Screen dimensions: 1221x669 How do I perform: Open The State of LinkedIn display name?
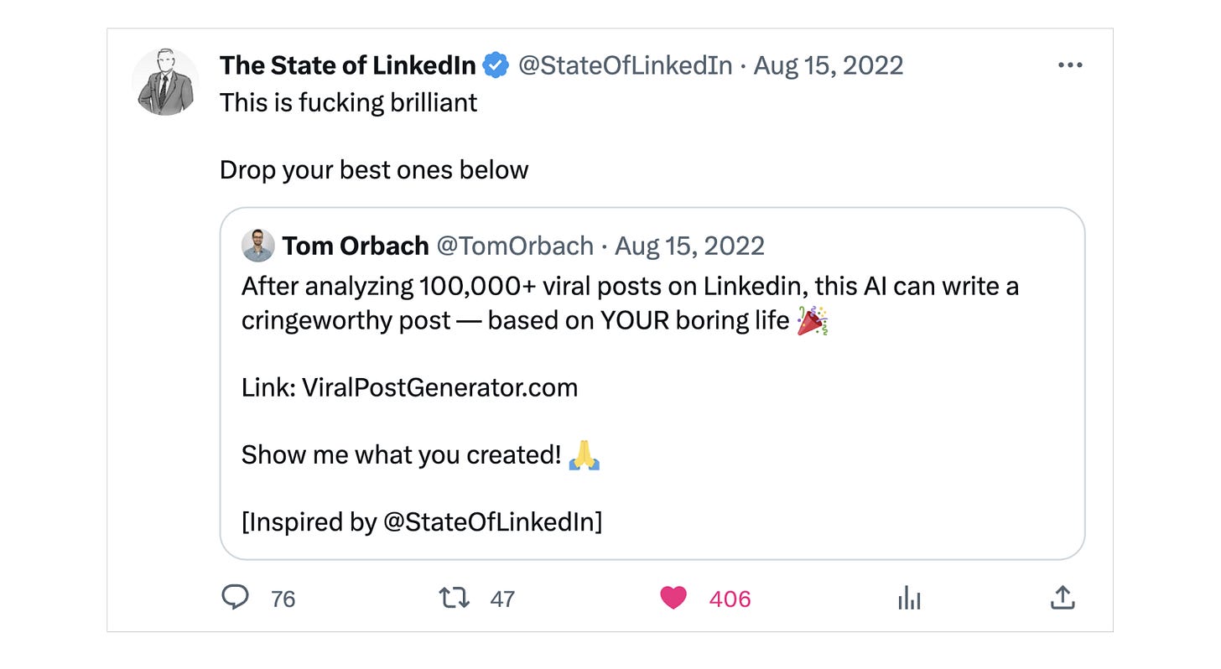tap(347, 65)
